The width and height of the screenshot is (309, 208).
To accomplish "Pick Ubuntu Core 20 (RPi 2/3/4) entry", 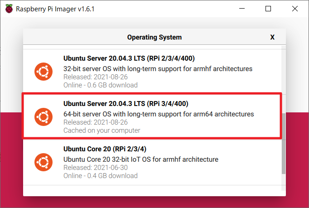I will [x=105, y=149].
